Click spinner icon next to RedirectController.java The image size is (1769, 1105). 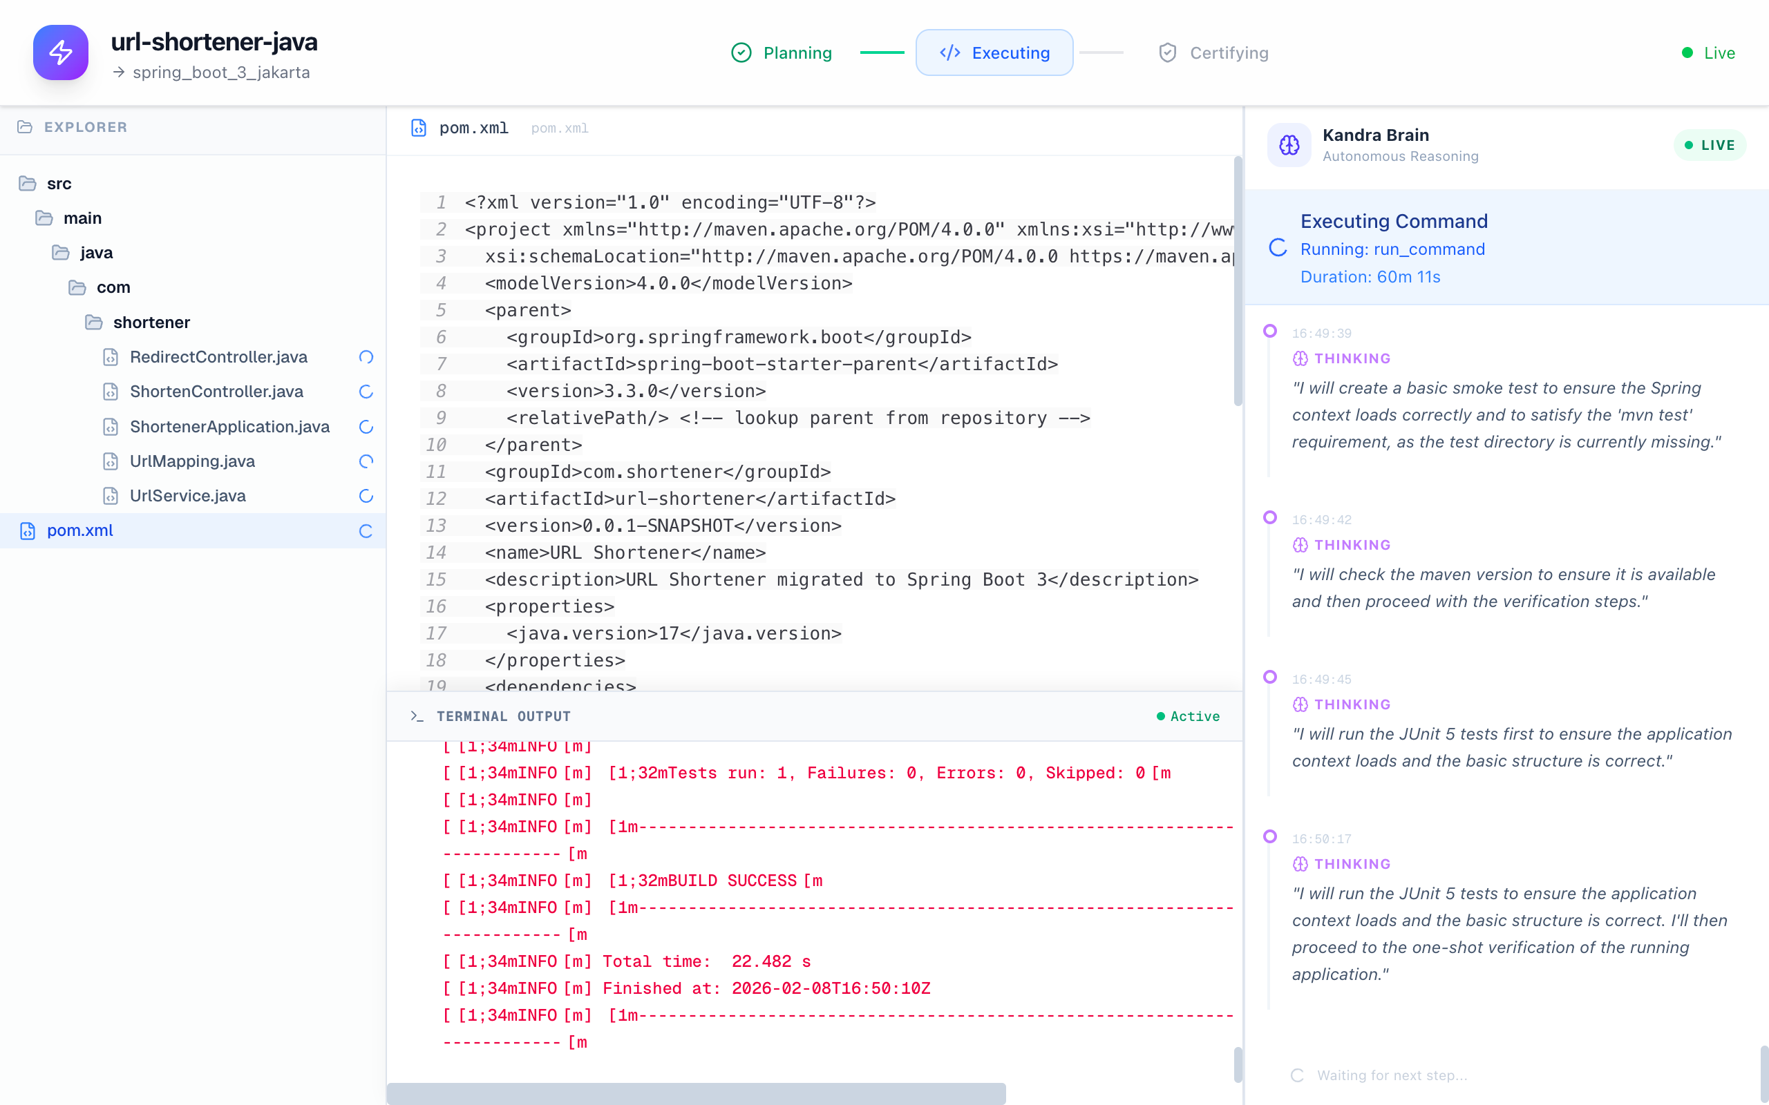click(x=366, y=356)
